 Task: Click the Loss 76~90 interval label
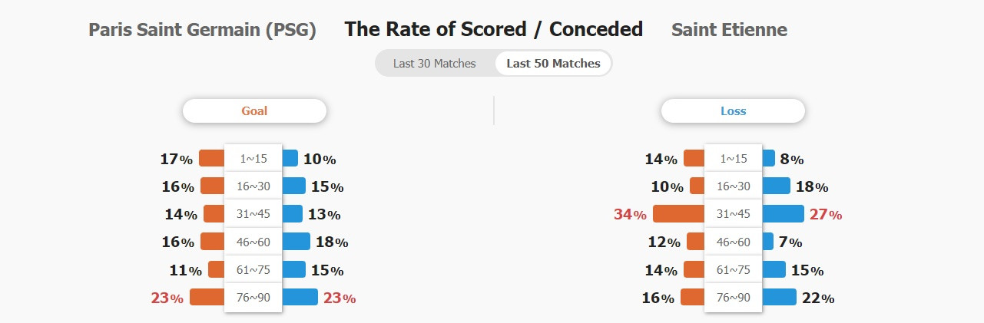(x=734, y=297)
